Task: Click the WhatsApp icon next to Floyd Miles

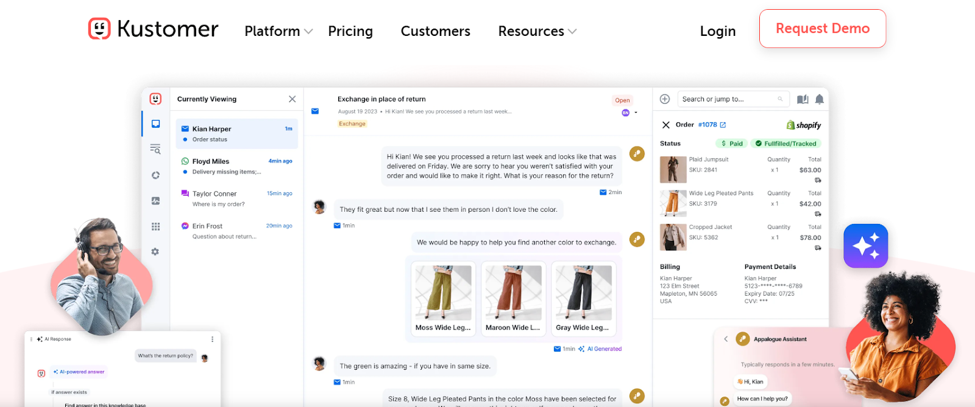Action: (x=185, y=161)
